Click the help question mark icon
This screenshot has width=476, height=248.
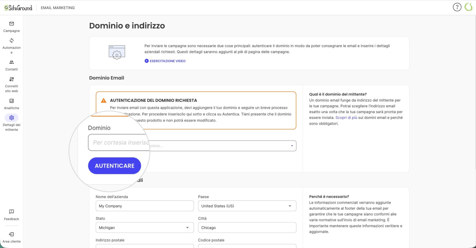457,7
